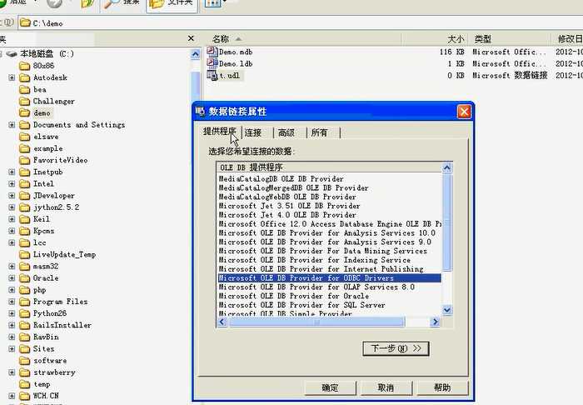Click the demo folder icon in tree

coord(24,113)
